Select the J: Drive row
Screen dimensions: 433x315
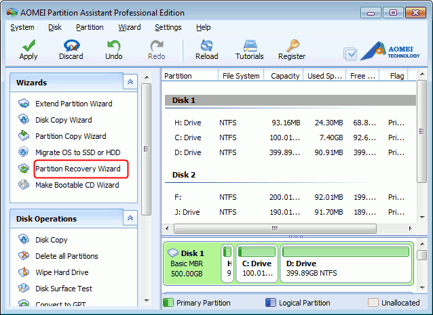[x=289, y=212]
